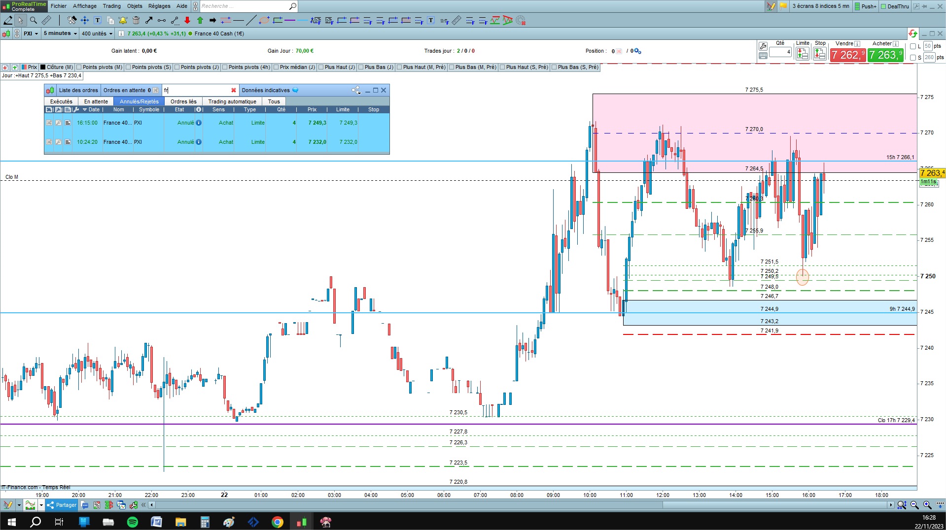Click the Qté quantity input field
Image resolution: width=946 pixels, height=530 pixels.
pyautogui.click(x=780, y=52)
